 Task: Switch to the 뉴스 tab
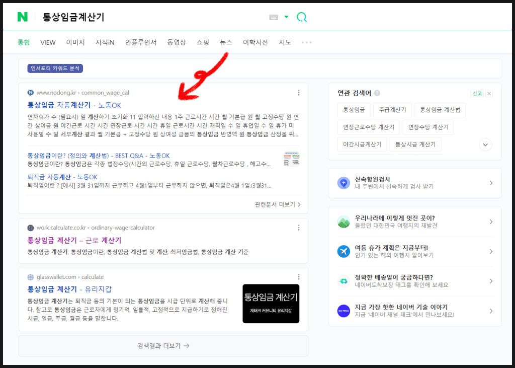[226, 42]
